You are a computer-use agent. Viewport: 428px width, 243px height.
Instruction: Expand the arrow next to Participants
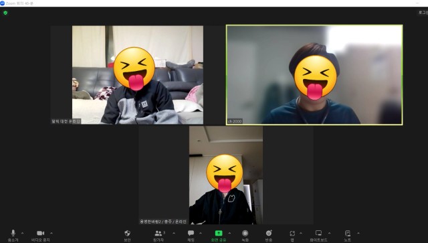(174, 233)
